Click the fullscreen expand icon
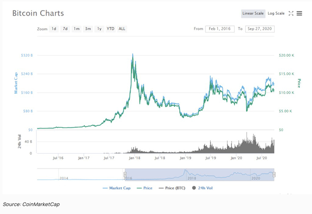The height and width of the screenshot is (214, 312). pos(291,13)
